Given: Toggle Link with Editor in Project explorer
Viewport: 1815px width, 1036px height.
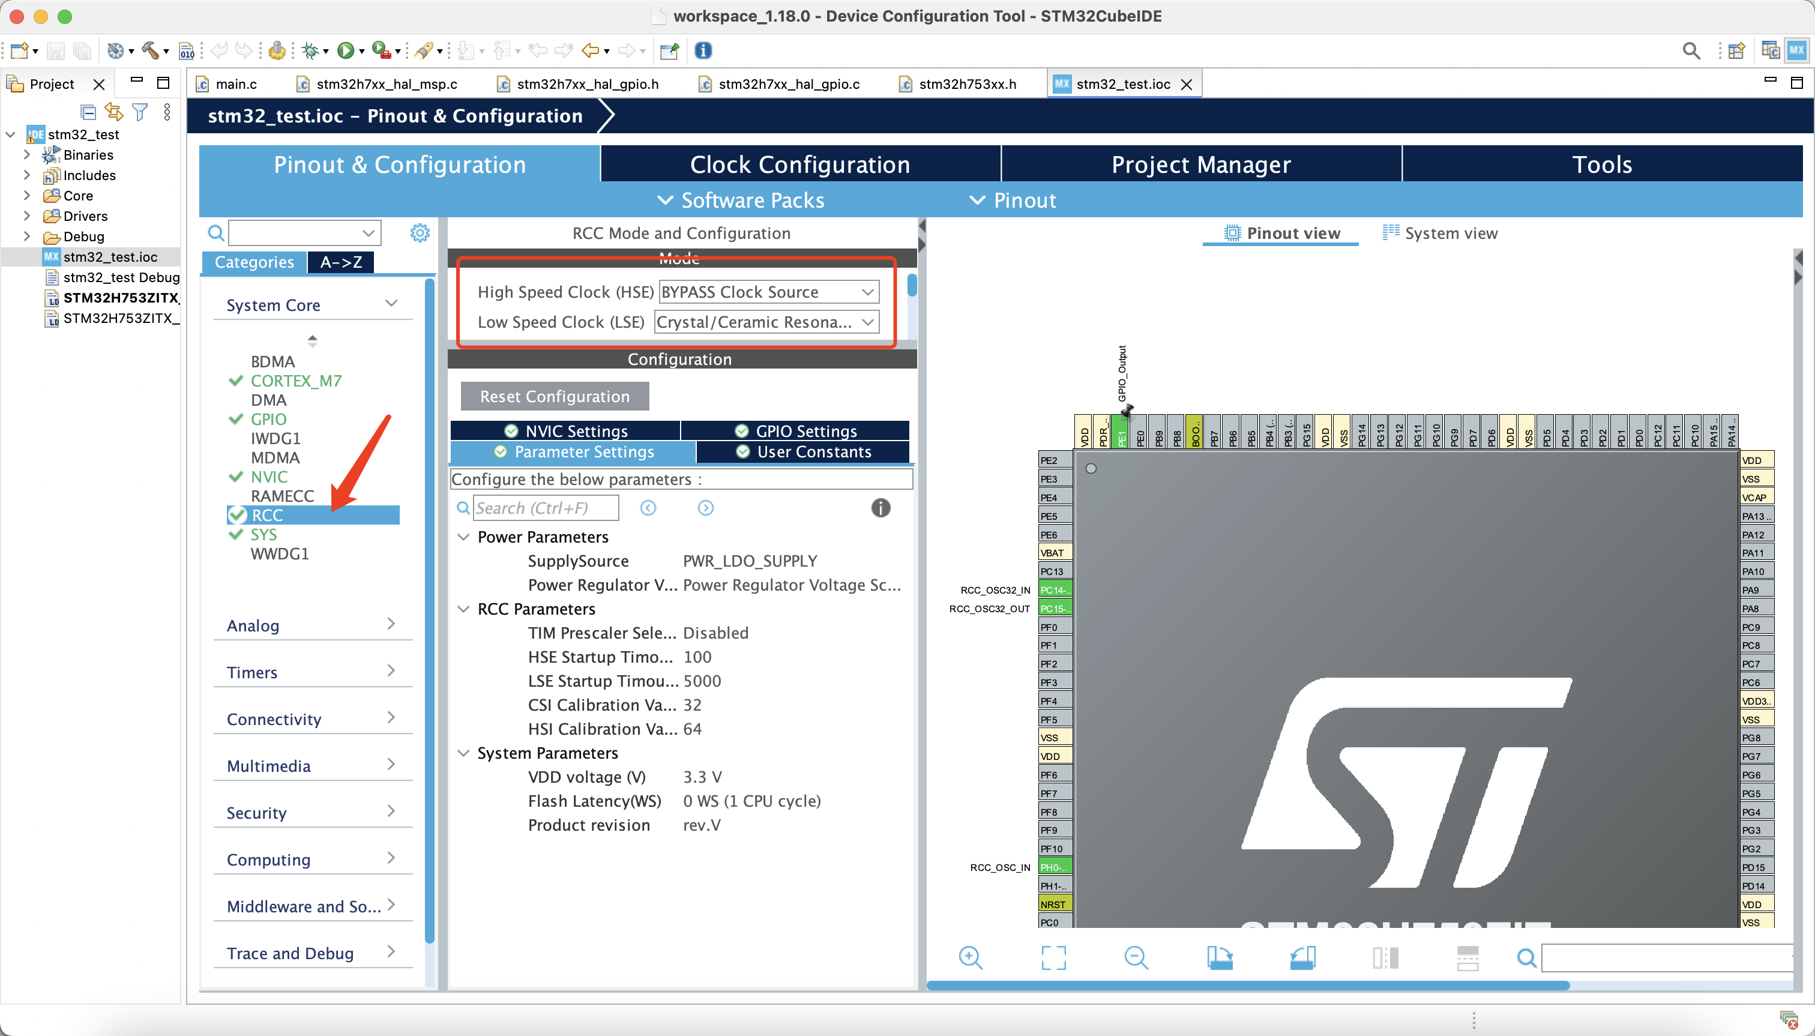Looking at the screenshot, I should click(114, 112).
